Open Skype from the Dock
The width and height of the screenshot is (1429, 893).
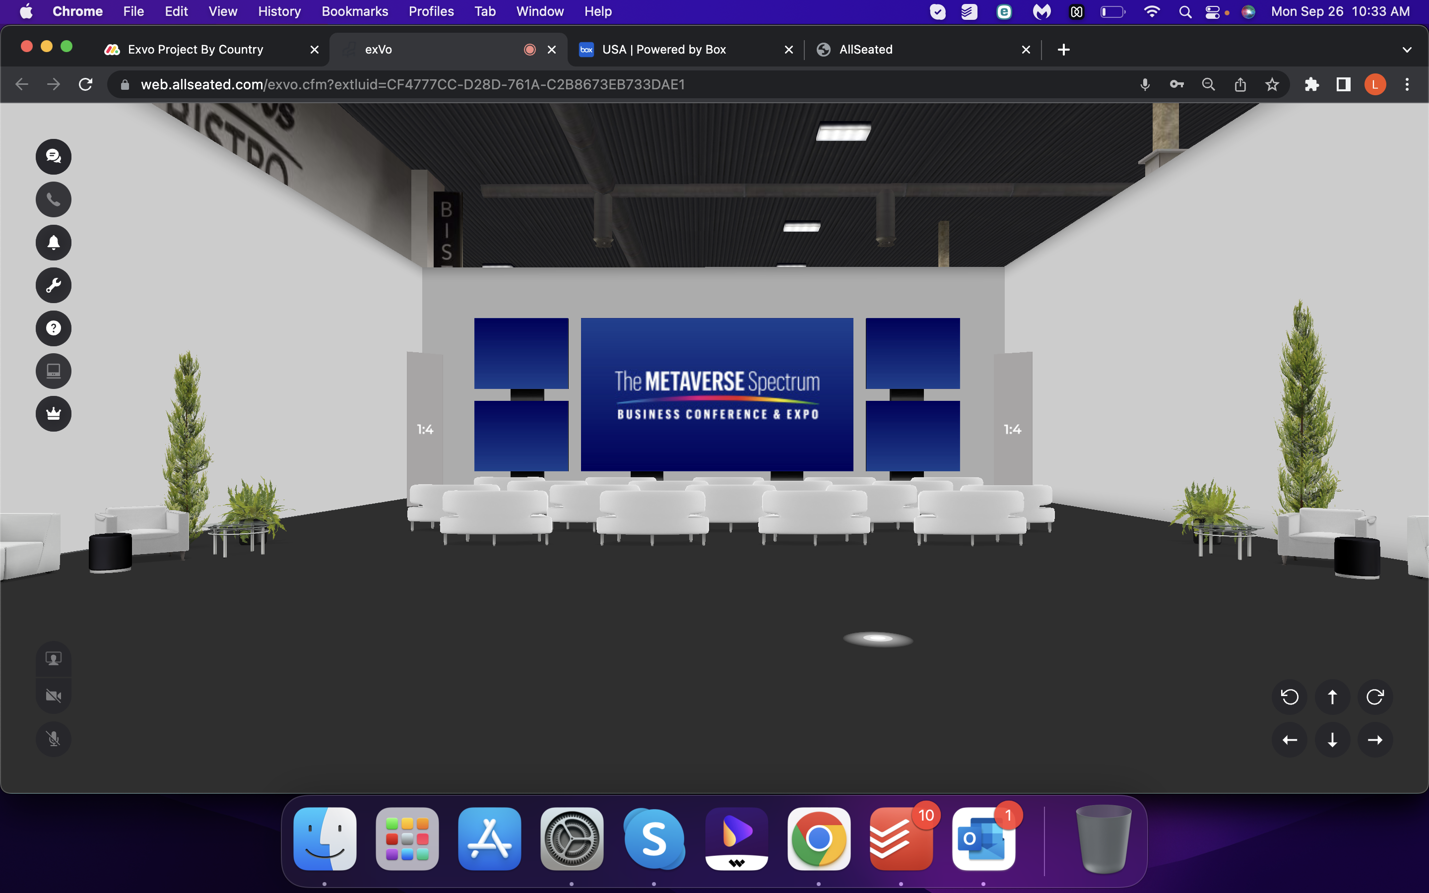[654, 838]
